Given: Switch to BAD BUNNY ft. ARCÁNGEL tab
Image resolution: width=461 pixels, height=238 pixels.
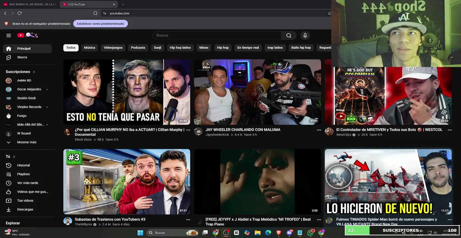Looking at the screenshot, I should click(x=30, y=4).
